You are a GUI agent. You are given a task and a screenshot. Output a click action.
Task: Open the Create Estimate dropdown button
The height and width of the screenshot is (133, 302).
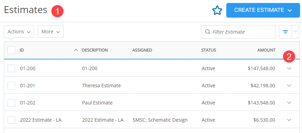[x=263, y=10]
